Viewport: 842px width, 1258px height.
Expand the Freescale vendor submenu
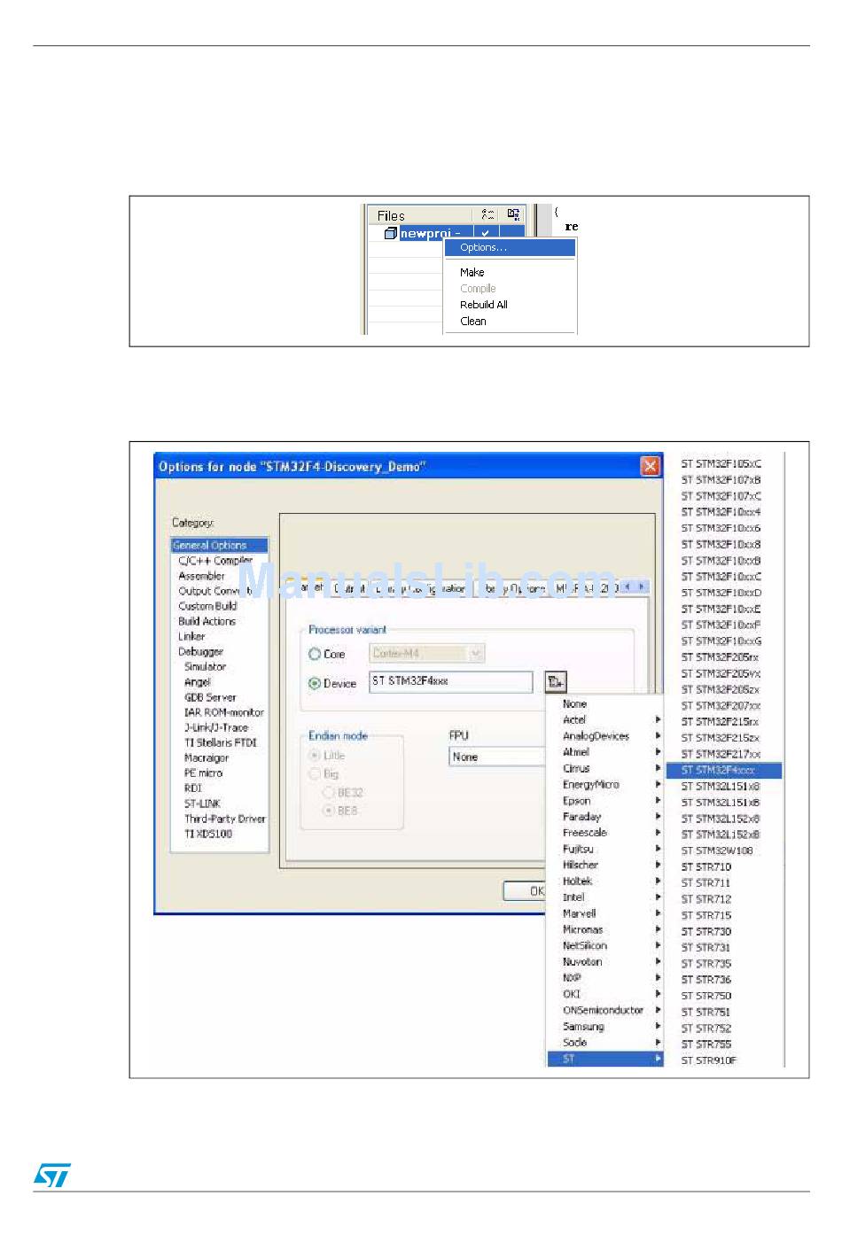[x=604, y=833]
